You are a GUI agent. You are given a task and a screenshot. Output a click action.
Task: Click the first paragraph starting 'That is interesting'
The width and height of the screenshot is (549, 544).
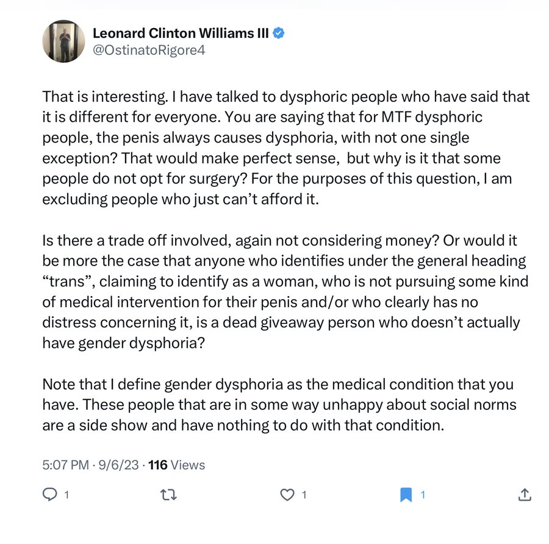click(286, 148)
